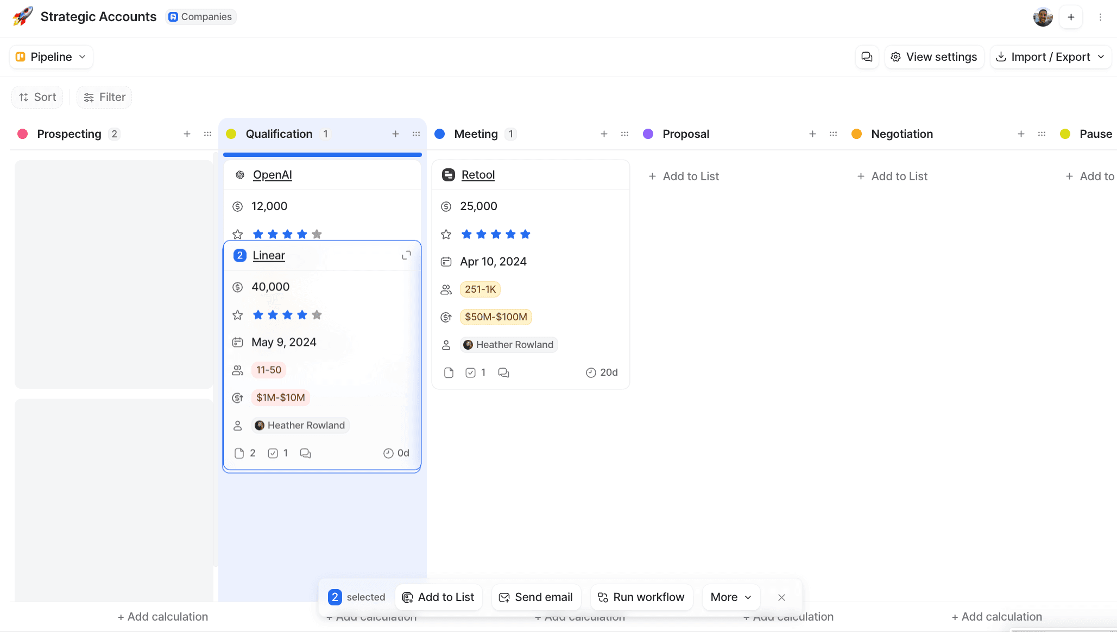This screenshot has height=632, width=1117.
Task: Click Apr 10, 2024 date on Retool card
Action: [493, 262]
